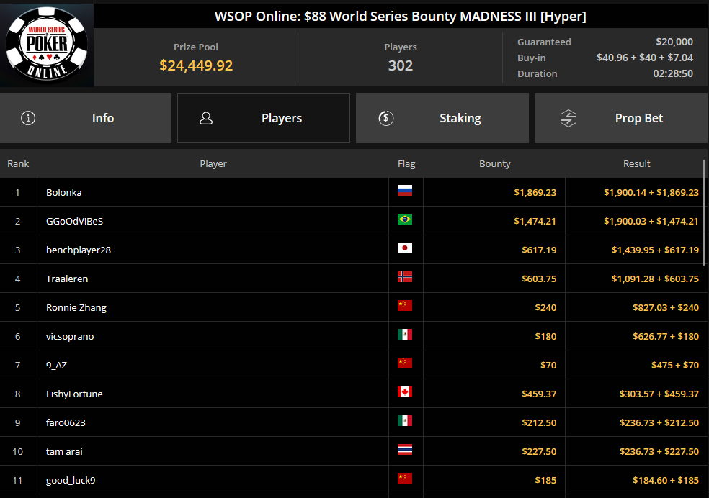Click the Japanese flag in benchplayer28's row
709x498 pixels.
[405, 248]
